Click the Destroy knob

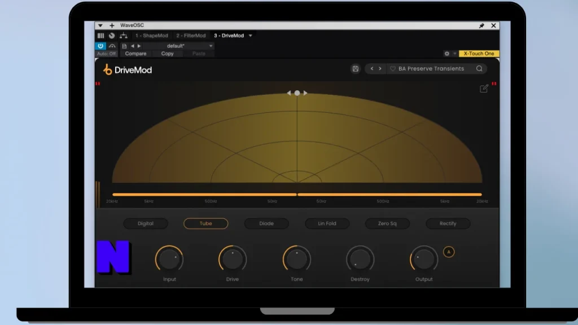(x=360, y=259)
